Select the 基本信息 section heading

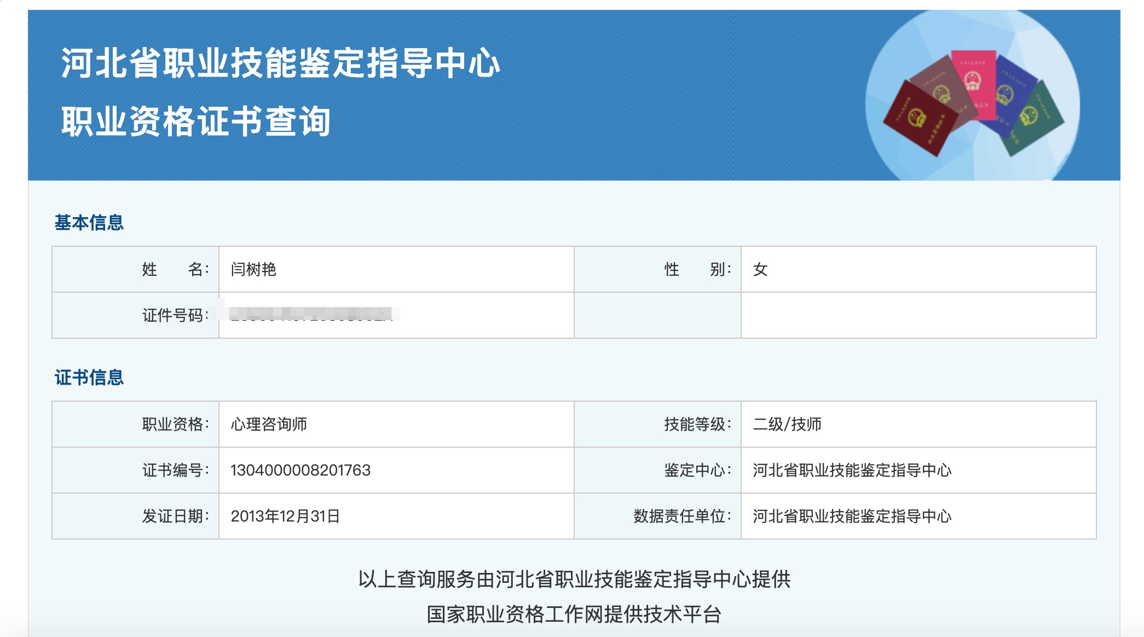pyautogui.click(x=89, y=223)
